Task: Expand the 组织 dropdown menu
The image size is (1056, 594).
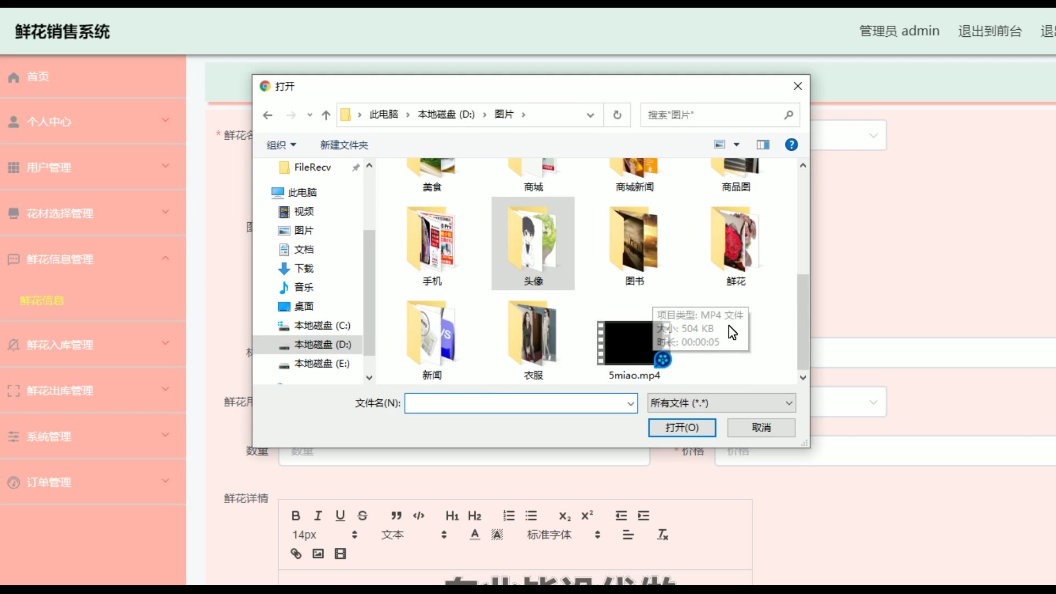Action: pos(281,145)
